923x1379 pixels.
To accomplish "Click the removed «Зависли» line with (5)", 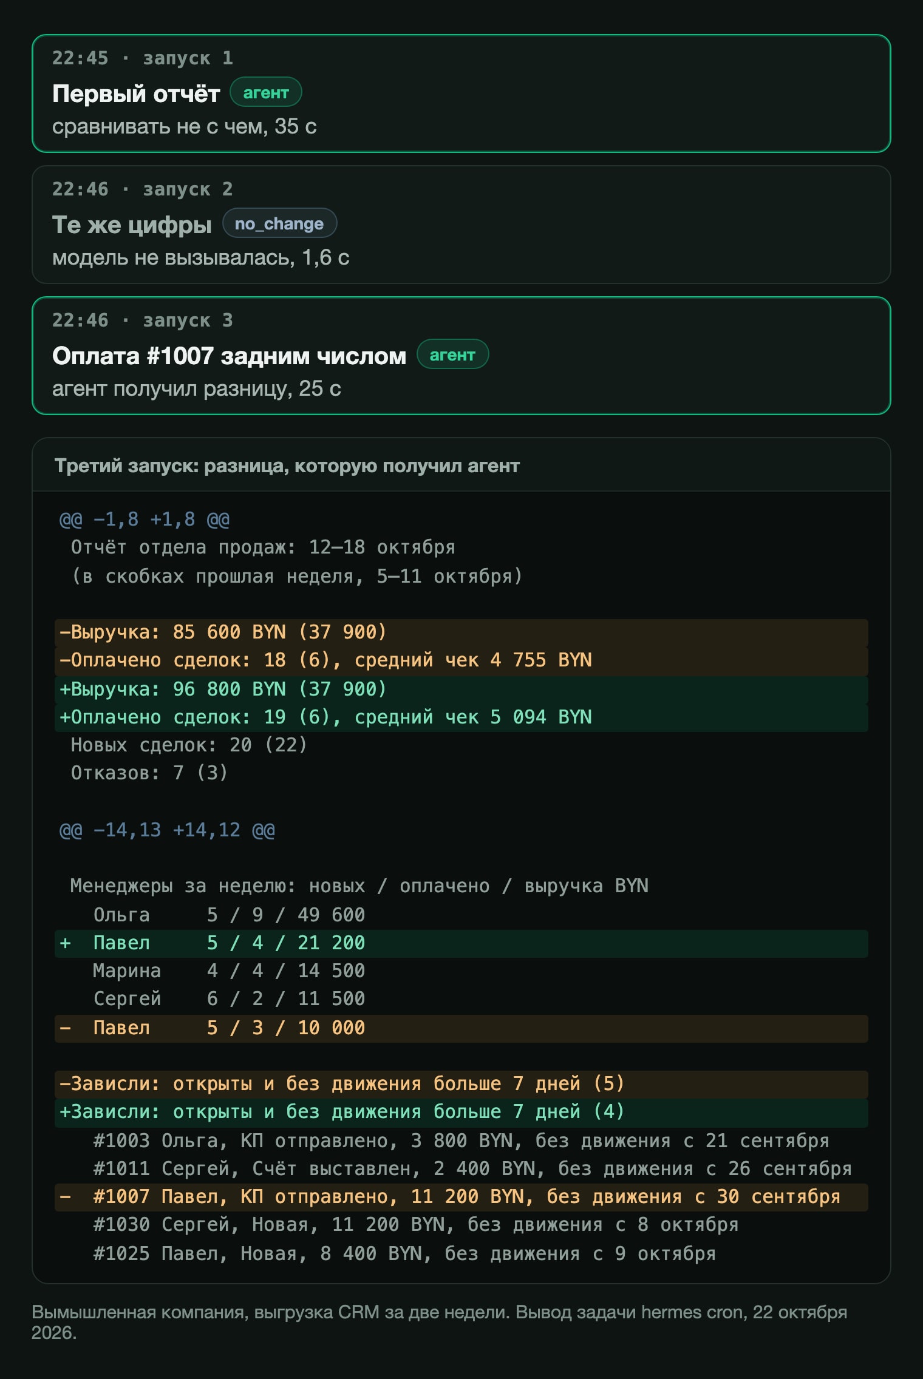I will point(461,1084).
